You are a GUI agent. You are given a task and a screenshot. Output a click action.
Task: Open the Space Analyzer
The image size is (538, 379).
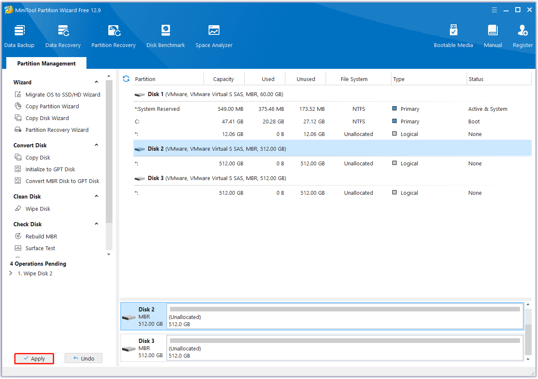pos(214,36)
